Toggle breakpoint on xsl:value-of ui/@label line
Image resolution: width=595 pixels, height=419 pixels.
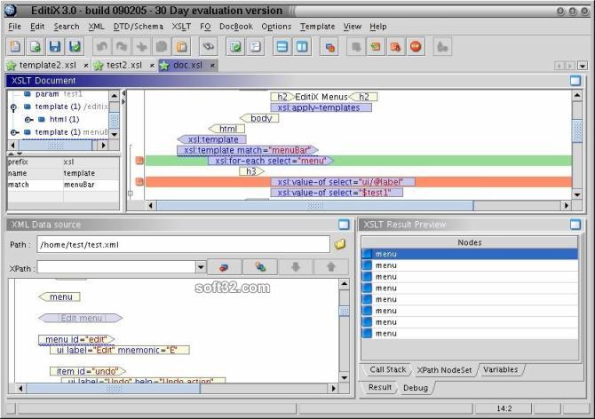pyautogui.click(x=139, y=182)
